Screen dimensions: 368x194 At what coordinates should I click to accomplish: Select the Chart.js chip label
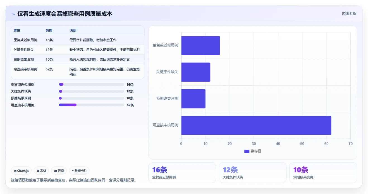point(23,171)
